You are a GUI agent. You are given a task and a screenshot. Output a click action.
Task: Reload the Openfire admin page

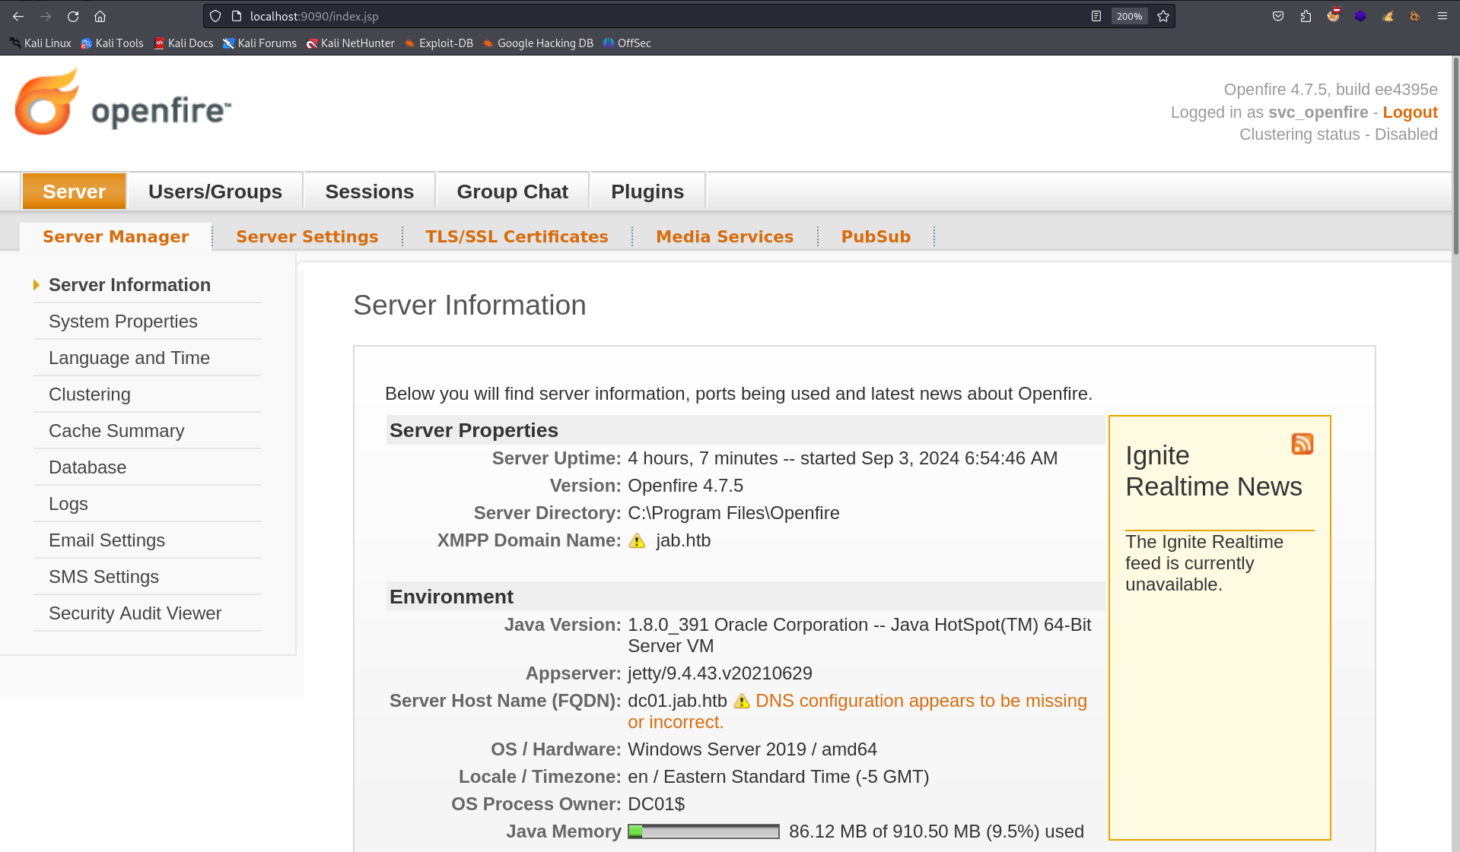(73, 16)
